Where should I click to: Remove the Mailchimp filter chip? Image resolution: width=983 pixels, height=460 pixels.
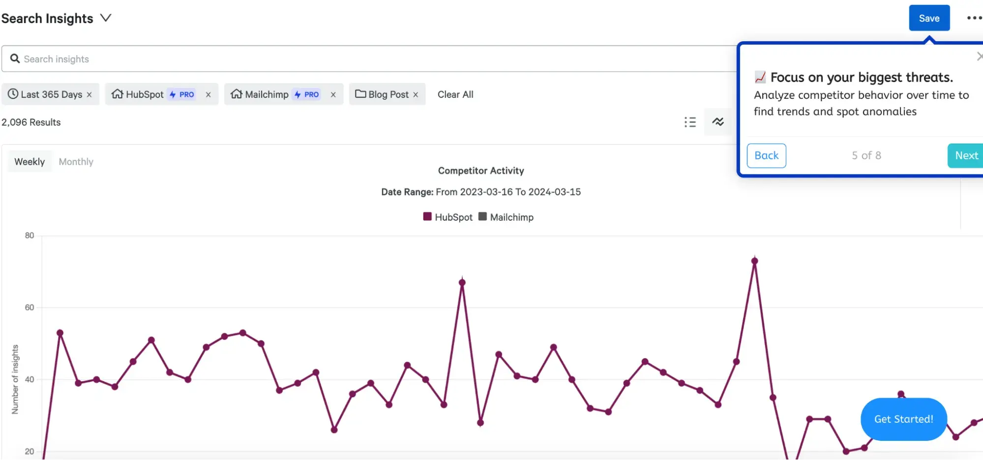[333, 95]
